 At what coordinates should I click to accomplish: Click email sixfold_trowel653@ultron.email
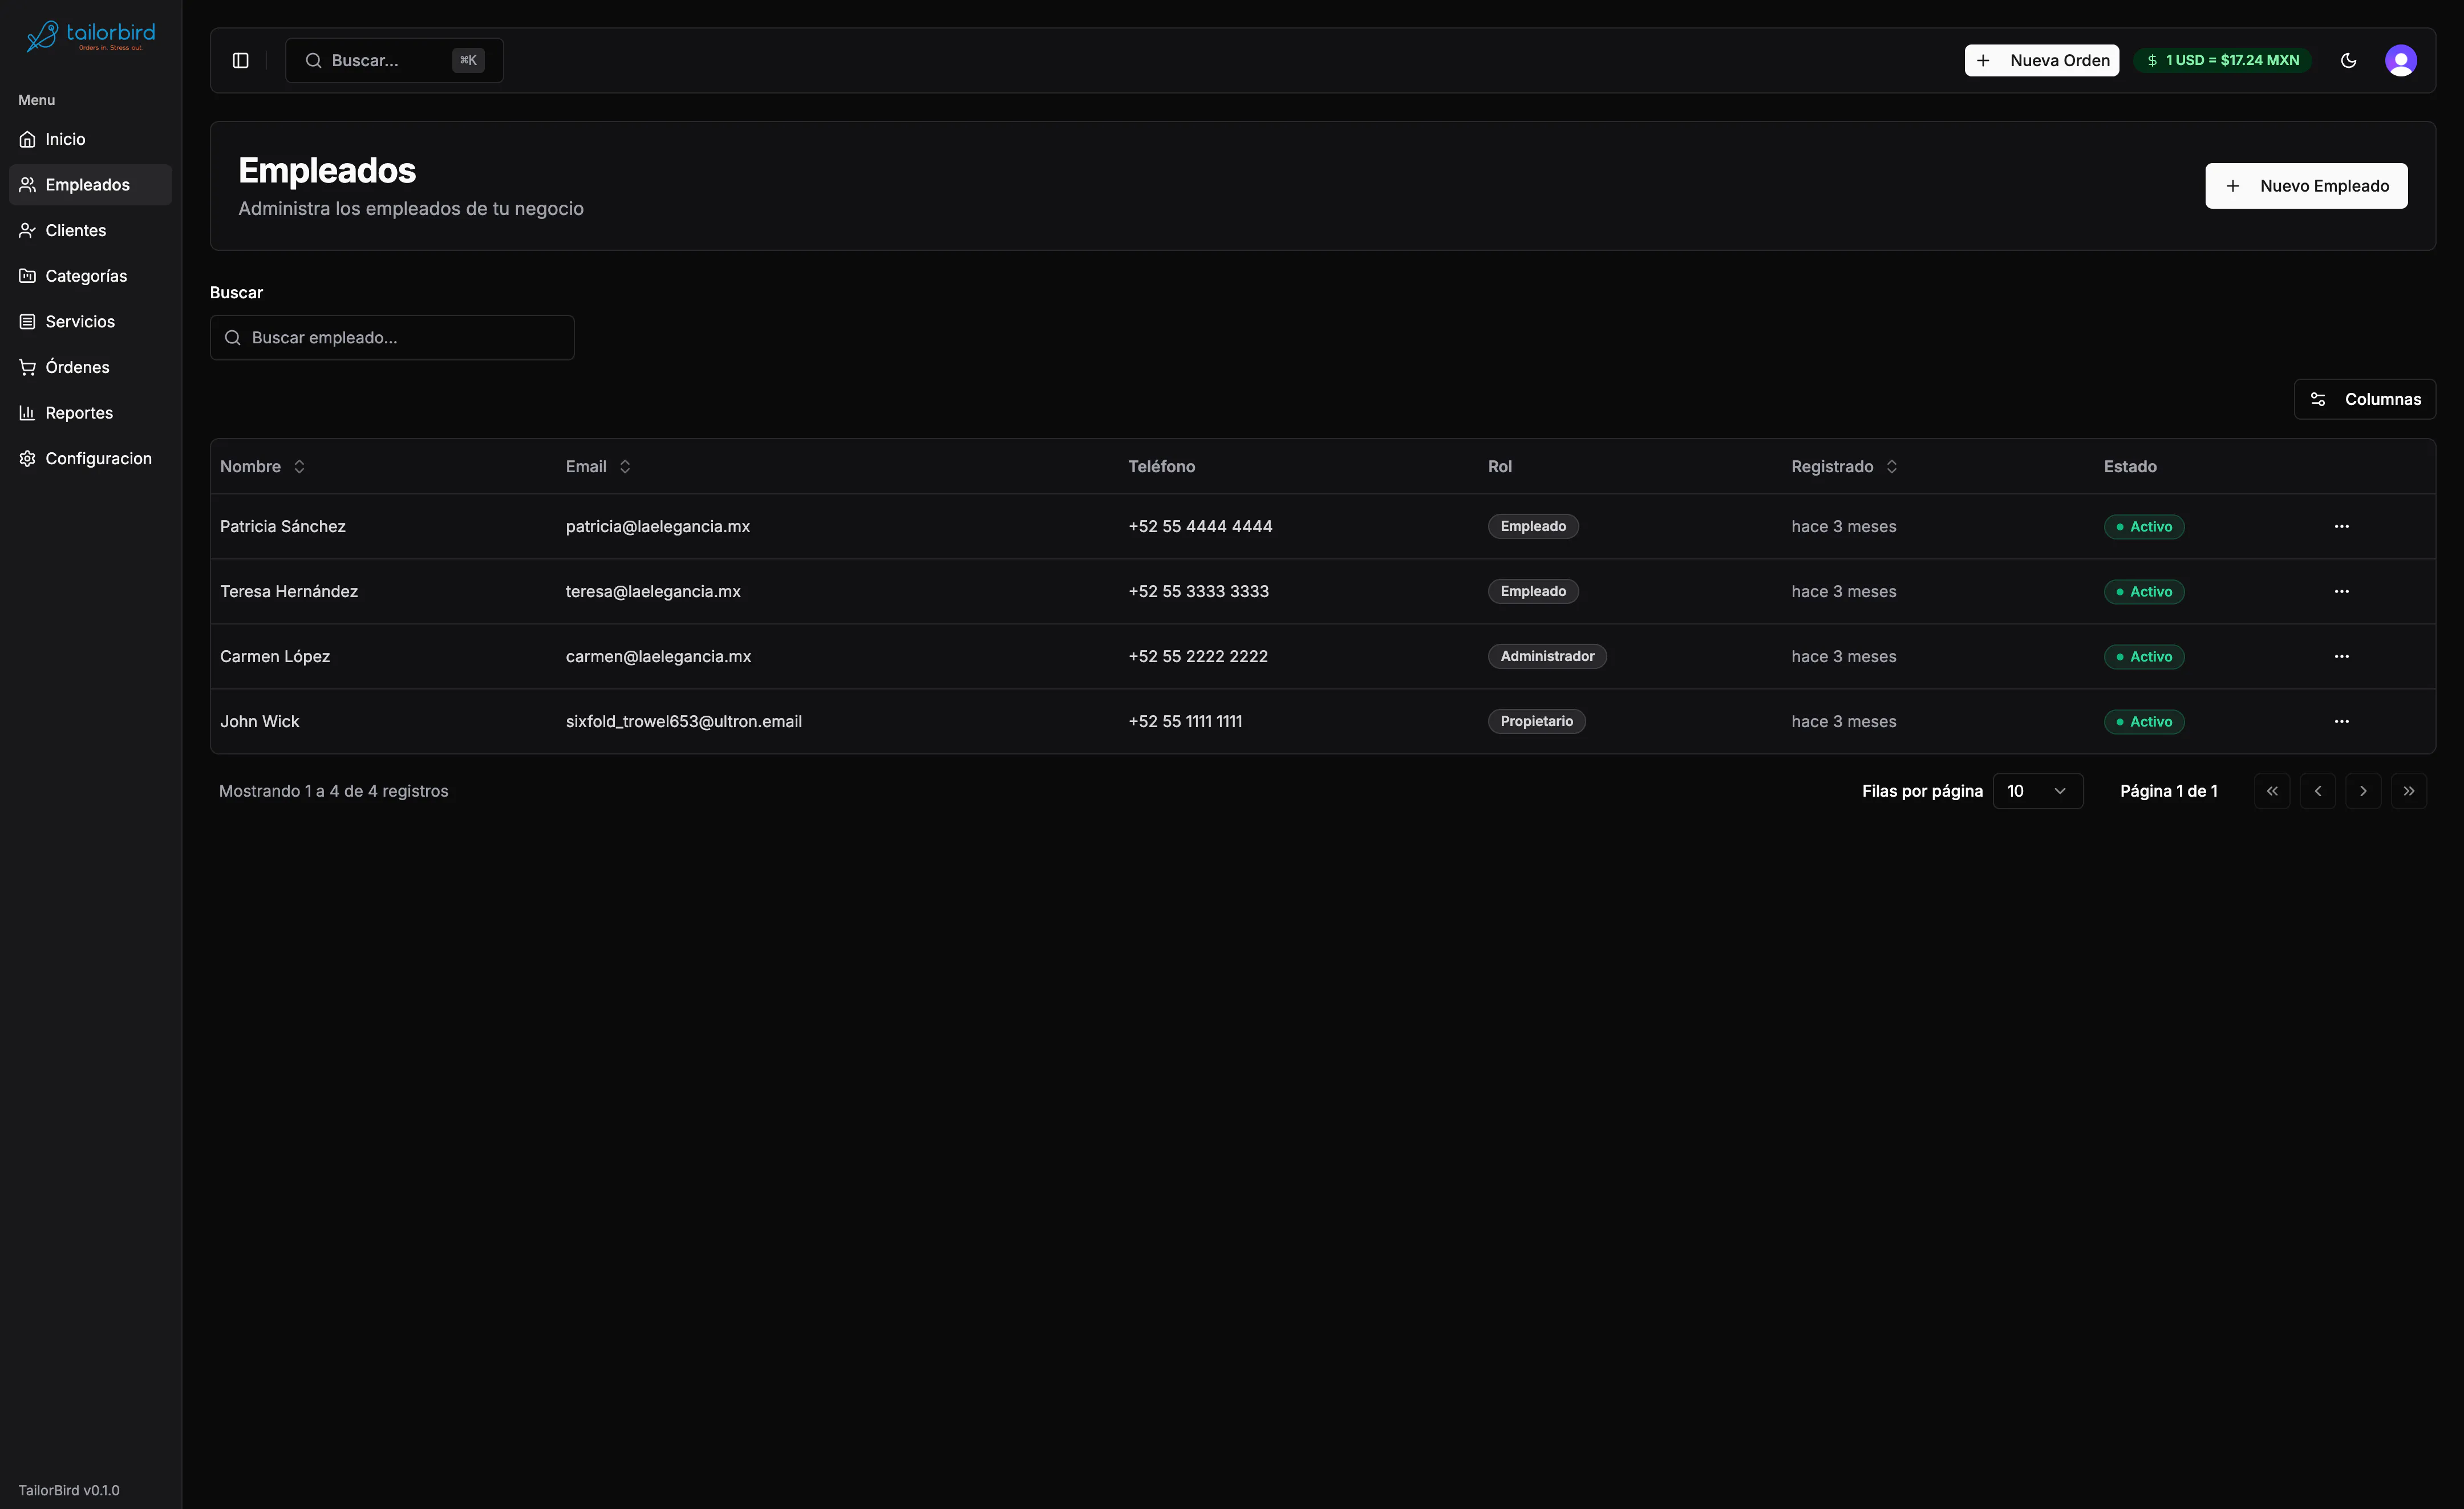[x=683, y=721]
